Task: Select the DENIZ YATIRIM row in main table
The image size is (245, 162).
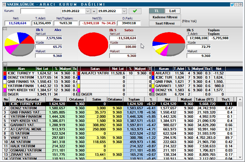Action: pos(119,108)
